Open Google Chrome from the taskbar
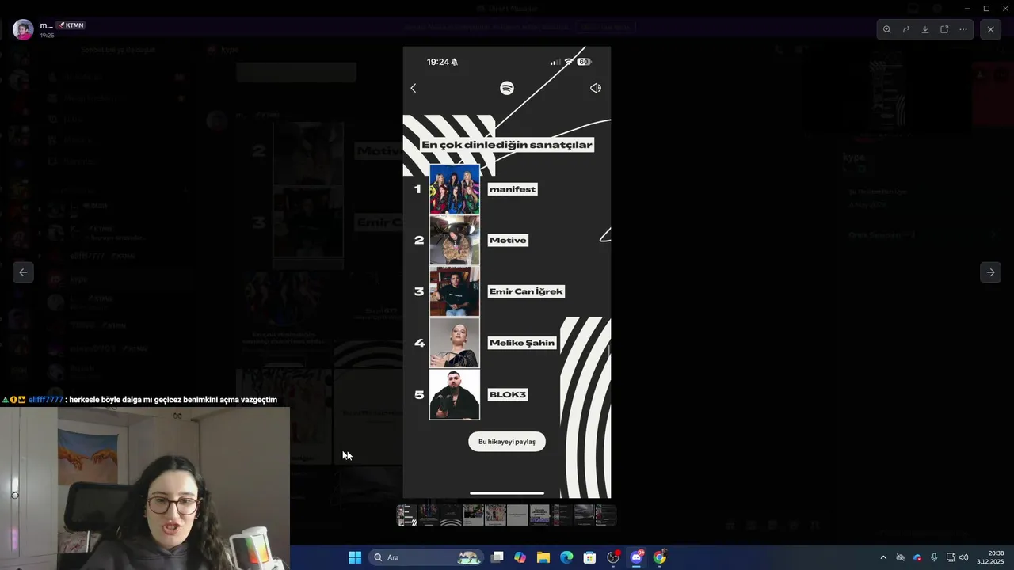The height and width of the screenshot is (570, 1014). click(660, 557)
